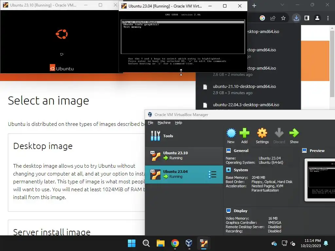Open the Chrome profile avatar icon
Viewport: 335px width, 251px height.
pyautogui.click(x=317, y=18)
